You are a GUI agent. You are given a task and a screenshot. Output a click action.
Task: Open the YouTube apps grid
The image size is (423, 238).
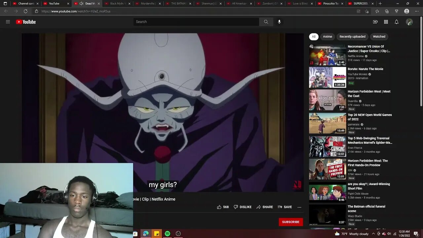[386, 22]
